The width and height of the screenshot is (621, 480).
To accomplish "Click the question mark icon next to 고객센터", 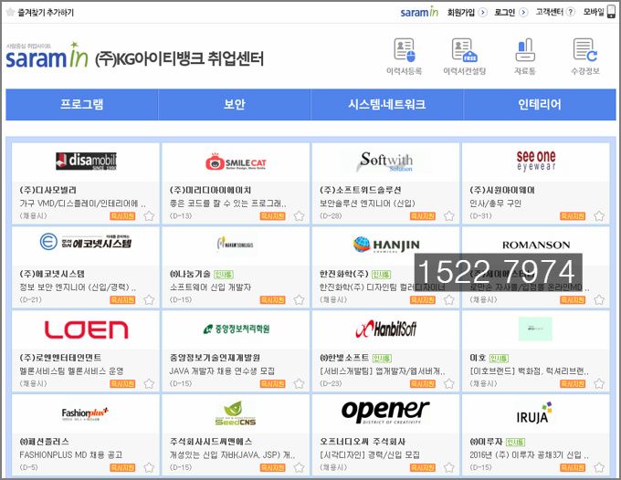I will click(x=570, y=12).
